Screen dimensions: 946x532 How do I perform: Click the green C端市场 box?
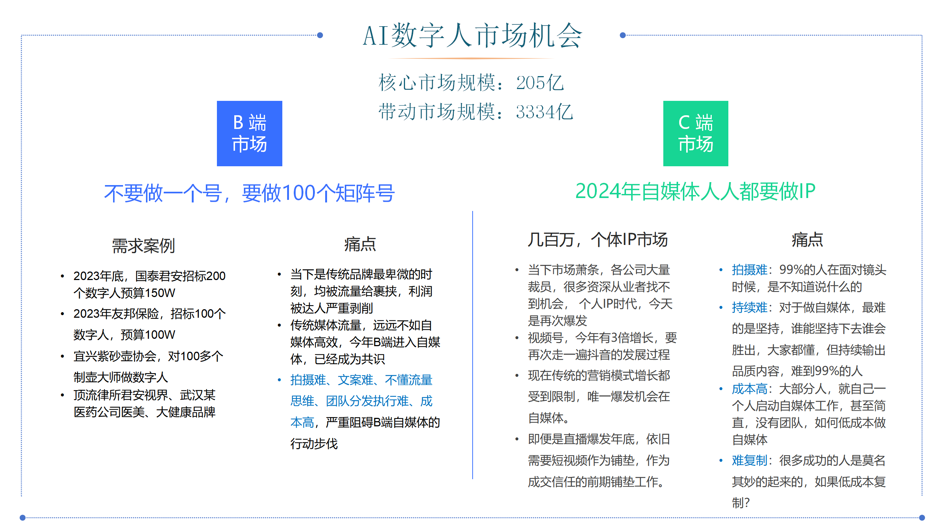point(695,133)
